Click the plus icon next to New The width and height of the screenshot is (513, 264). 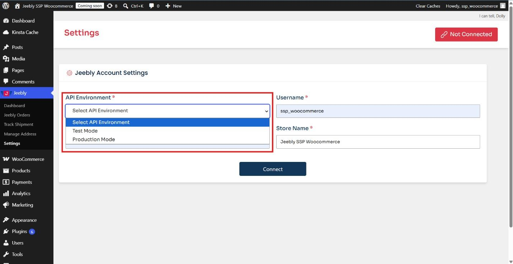[x=168, y=6]
